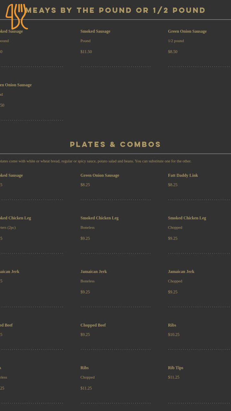Click the orange fork and spoon logo
231x411 pixels.
[16, 16]
